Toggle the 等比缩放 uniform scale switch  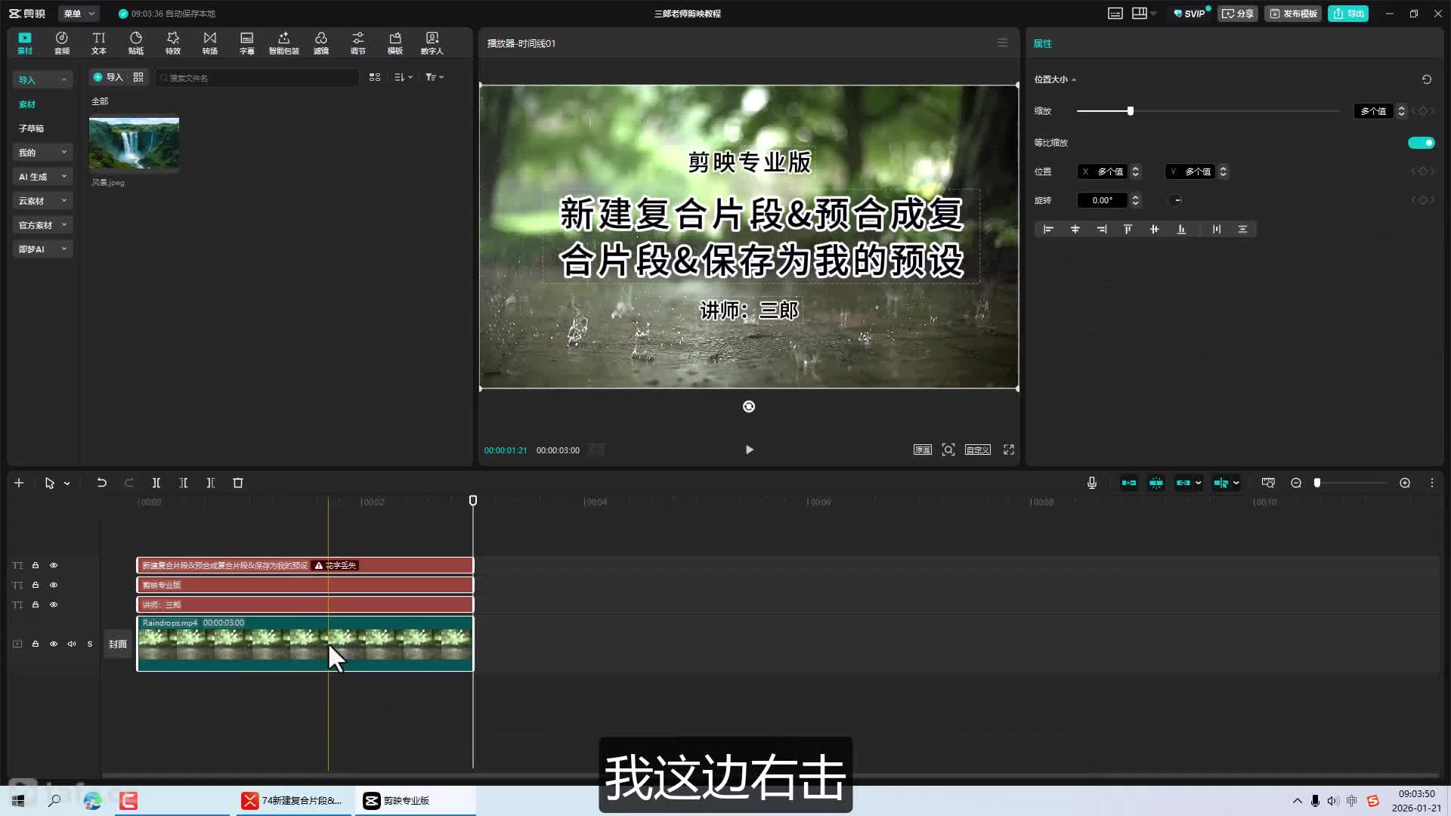[x=1421, y=143]
